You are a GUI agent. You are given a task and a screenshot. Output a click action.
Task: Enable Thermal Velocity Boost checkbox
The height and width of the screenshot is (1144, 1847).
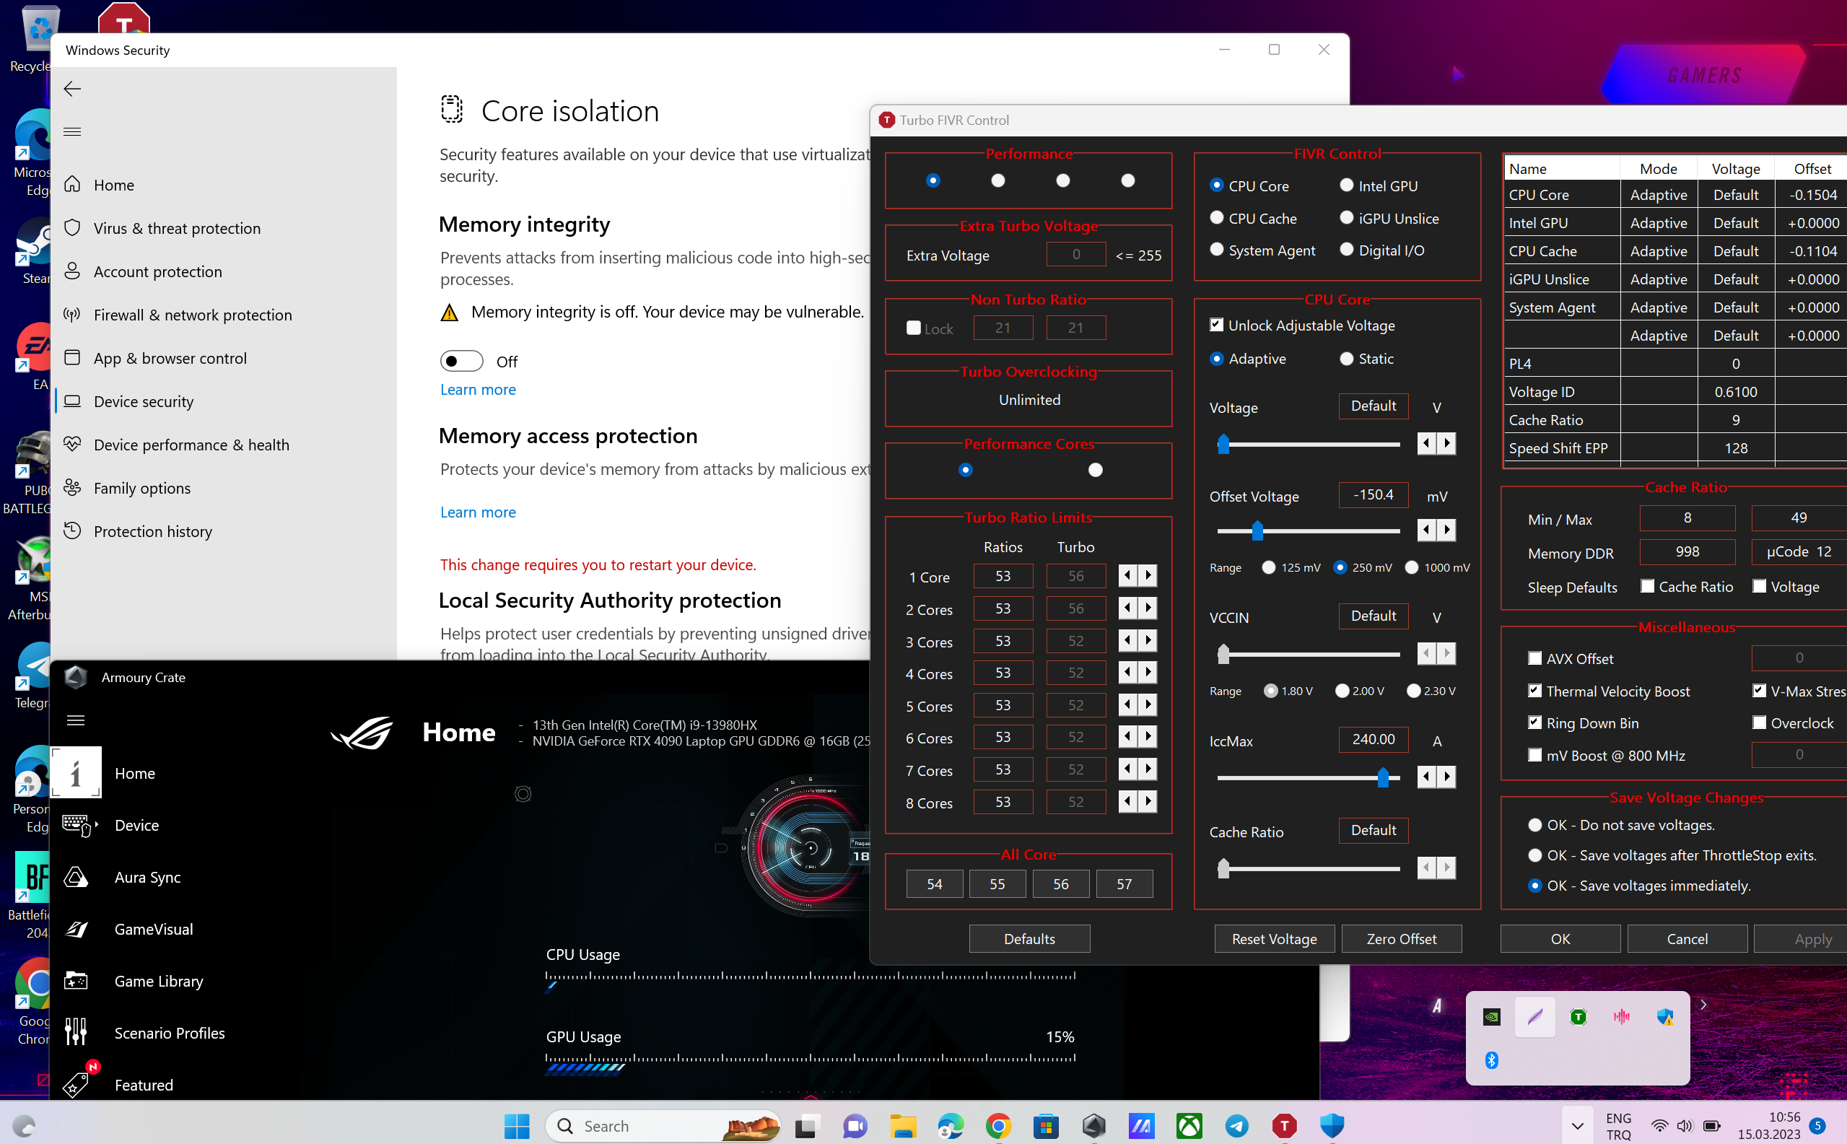click(1534, 690)
